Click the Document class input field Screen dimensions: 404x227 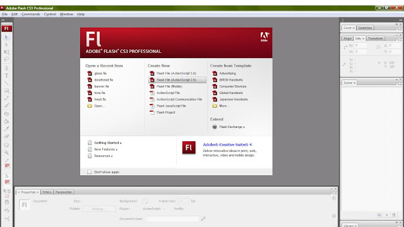173,219
